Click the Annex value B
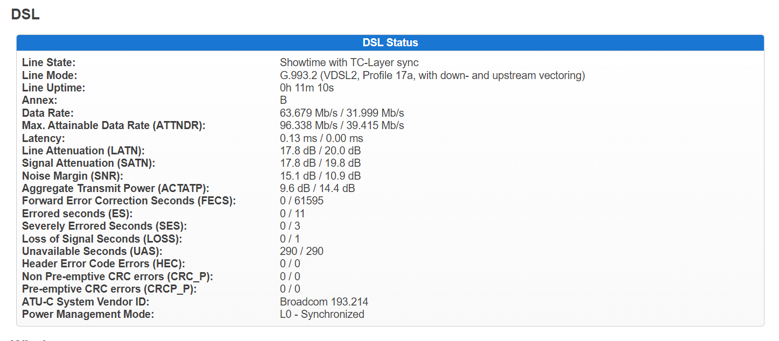The image size is (779, 341). (x=283, y=101)
